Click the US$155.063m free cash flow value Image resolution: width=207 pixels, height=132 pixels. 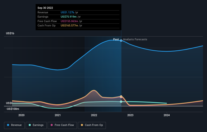[69, 21]
